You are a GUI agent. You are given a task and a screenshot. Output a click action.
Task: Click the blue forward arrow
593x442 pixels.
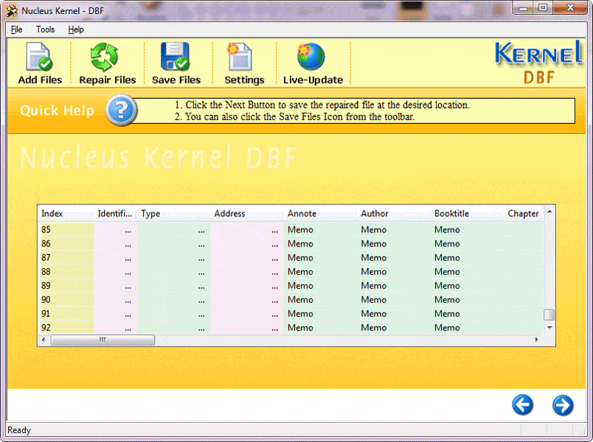click(562, 405)
